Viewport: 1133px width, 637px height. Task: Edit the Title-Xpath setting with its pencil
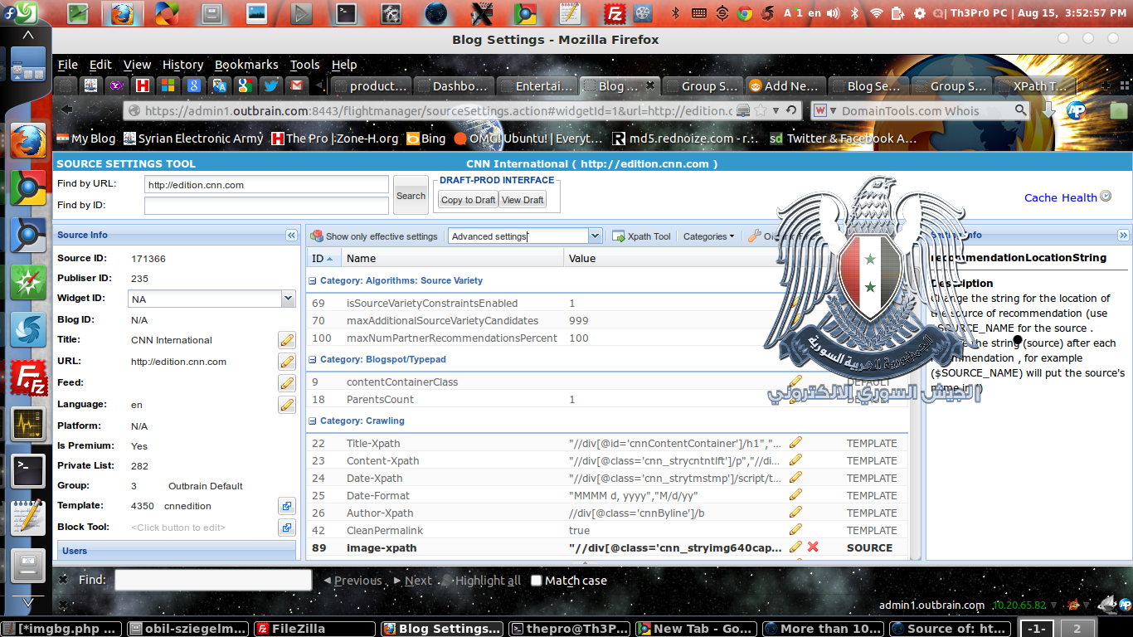pyautogui.click(x=795, y=443)
